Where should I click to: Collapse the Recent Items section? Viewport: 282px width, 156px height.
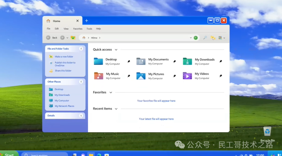116,109
